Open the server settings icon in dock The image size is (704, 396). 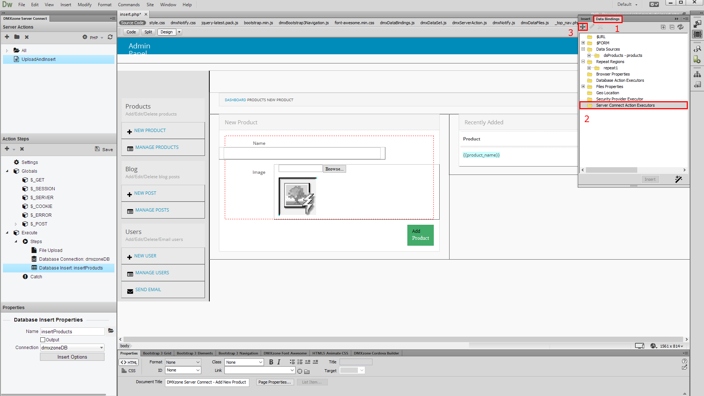pyautogui.click(x=697, y=60)
